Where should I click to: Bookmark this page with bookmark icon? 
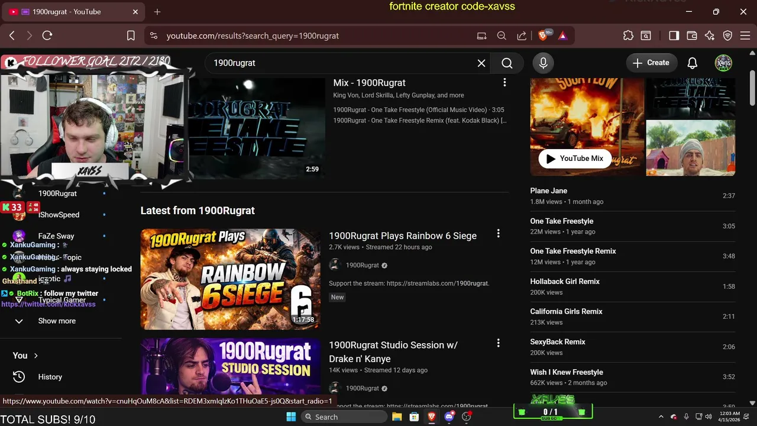coord(131,35)
